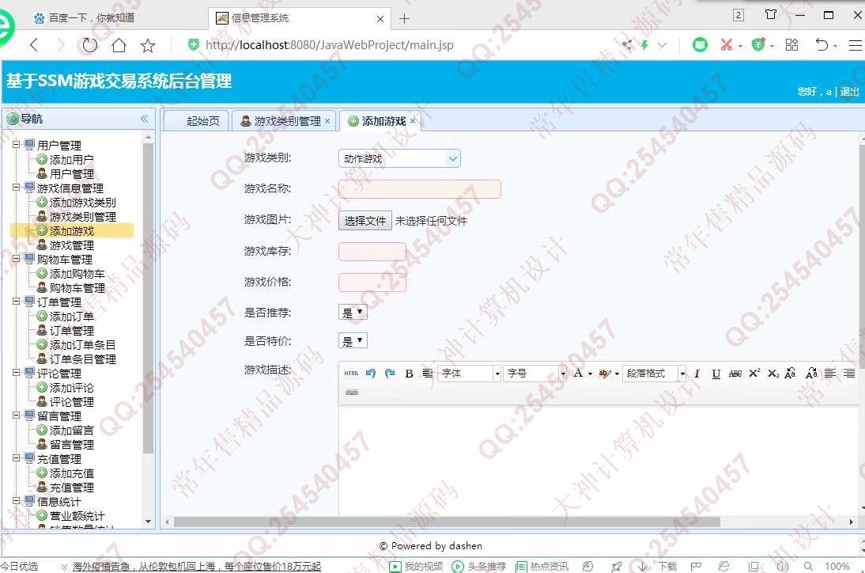
Task: Open the 是否推荐 select box
Action: [353, 313]
